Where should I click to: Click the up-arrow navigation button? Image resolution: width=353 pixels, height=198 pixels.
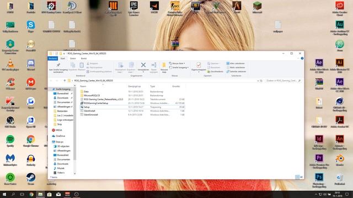(x=65, y=81)
